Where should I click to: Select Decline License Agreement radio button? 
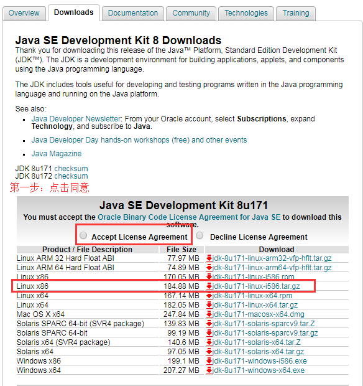click(200, 235)
